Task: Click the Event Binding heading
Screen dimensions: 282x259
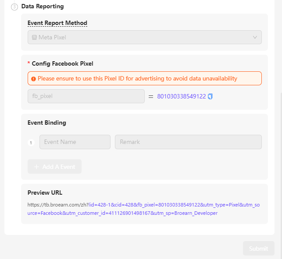Action: coord(47,123)
